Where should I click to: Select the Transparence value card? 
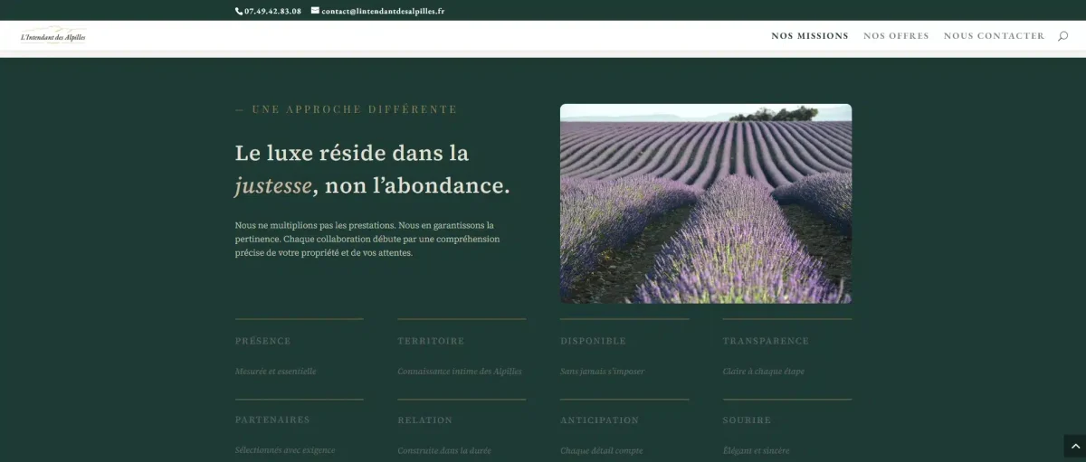pos(786,348)
